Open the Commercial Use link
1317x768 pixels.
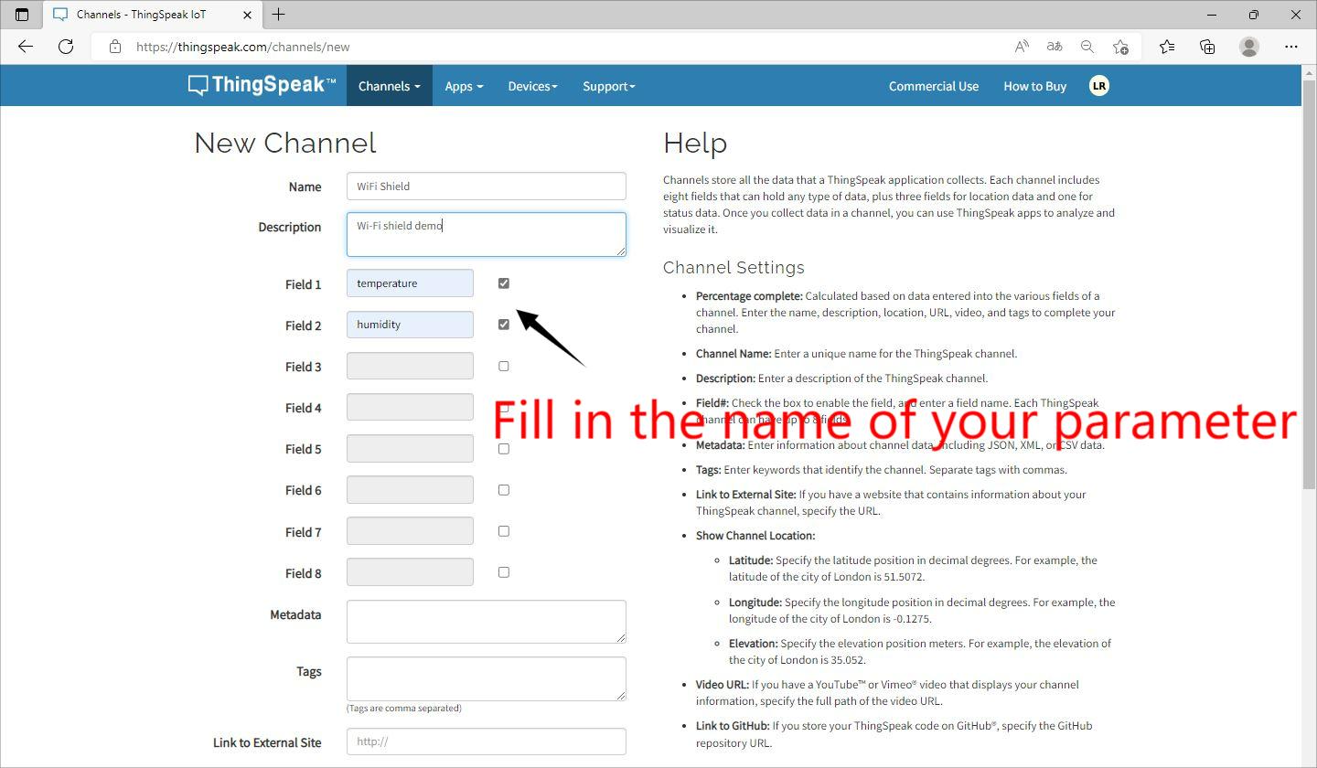coord(934,86)
